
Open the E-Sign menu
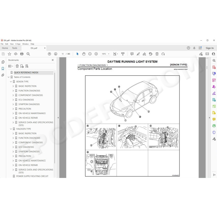pyautogui.click(x=18, y=44)
